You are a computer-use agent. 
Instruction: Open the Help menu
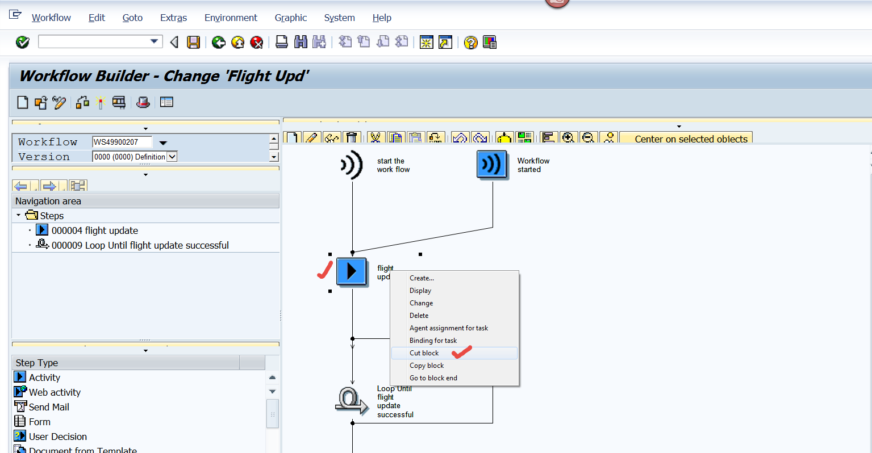(x=382, y=18)
